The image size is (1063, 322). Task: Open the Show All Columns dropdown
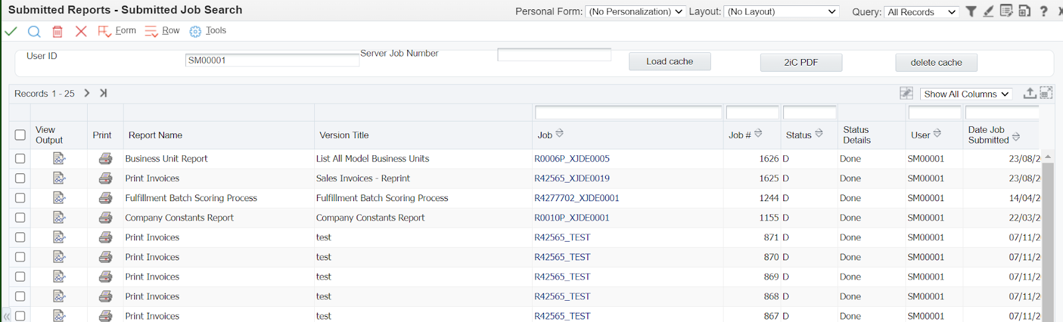(966, 94)
